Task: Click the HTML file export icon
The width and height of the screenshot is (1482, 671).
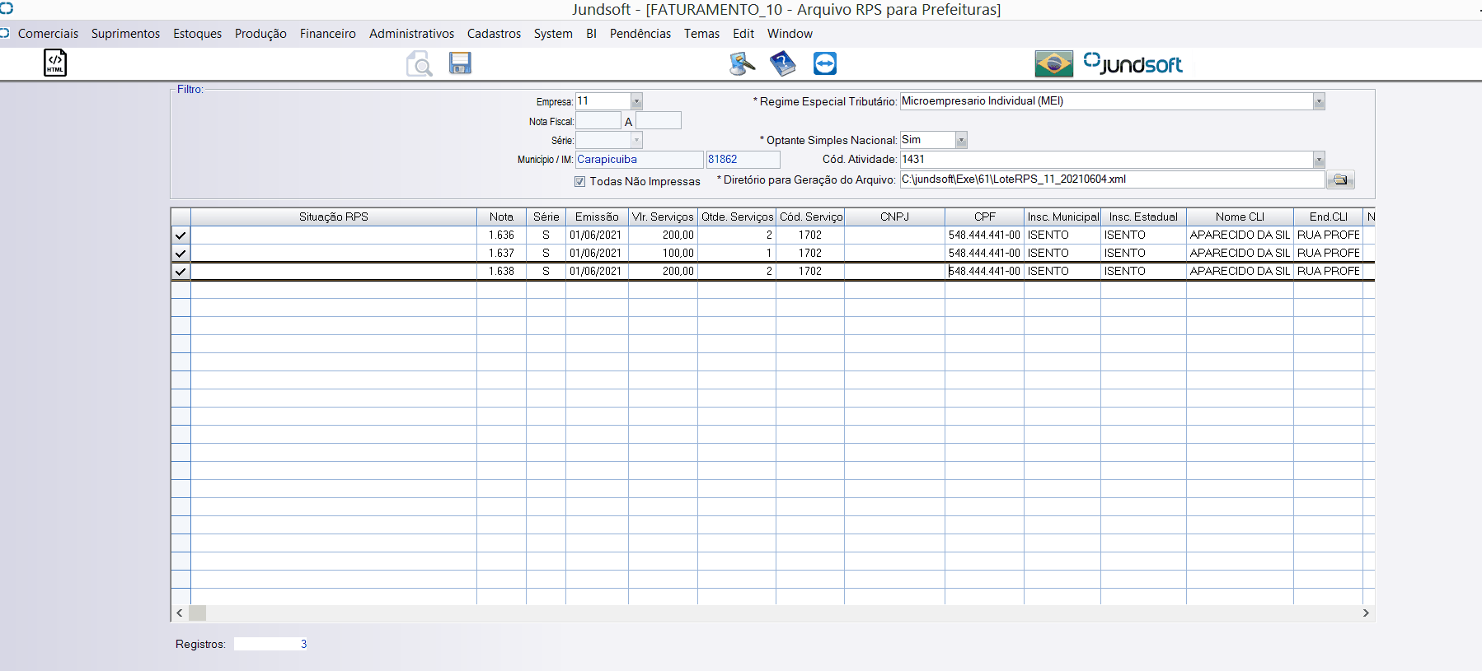Action: click(55, 63)
